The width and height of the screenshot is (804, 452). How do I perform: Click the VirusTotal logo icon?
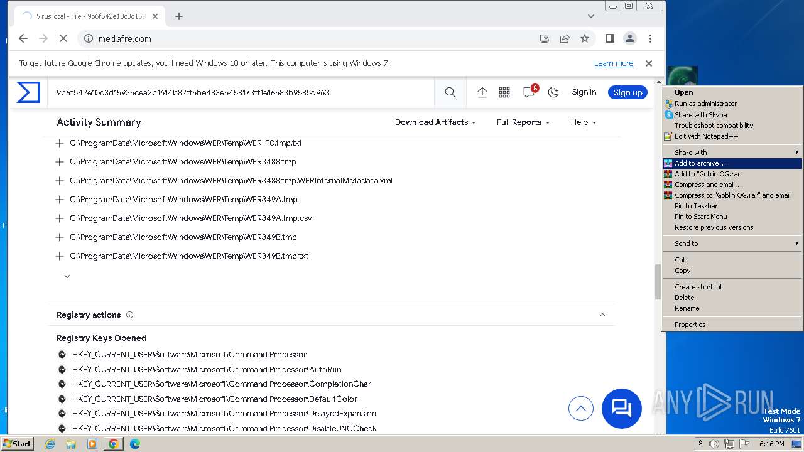pyautogui.click(x=28, y=92)
